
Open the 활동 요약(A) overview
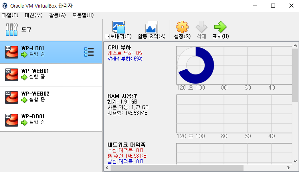(x=152, y=30)
